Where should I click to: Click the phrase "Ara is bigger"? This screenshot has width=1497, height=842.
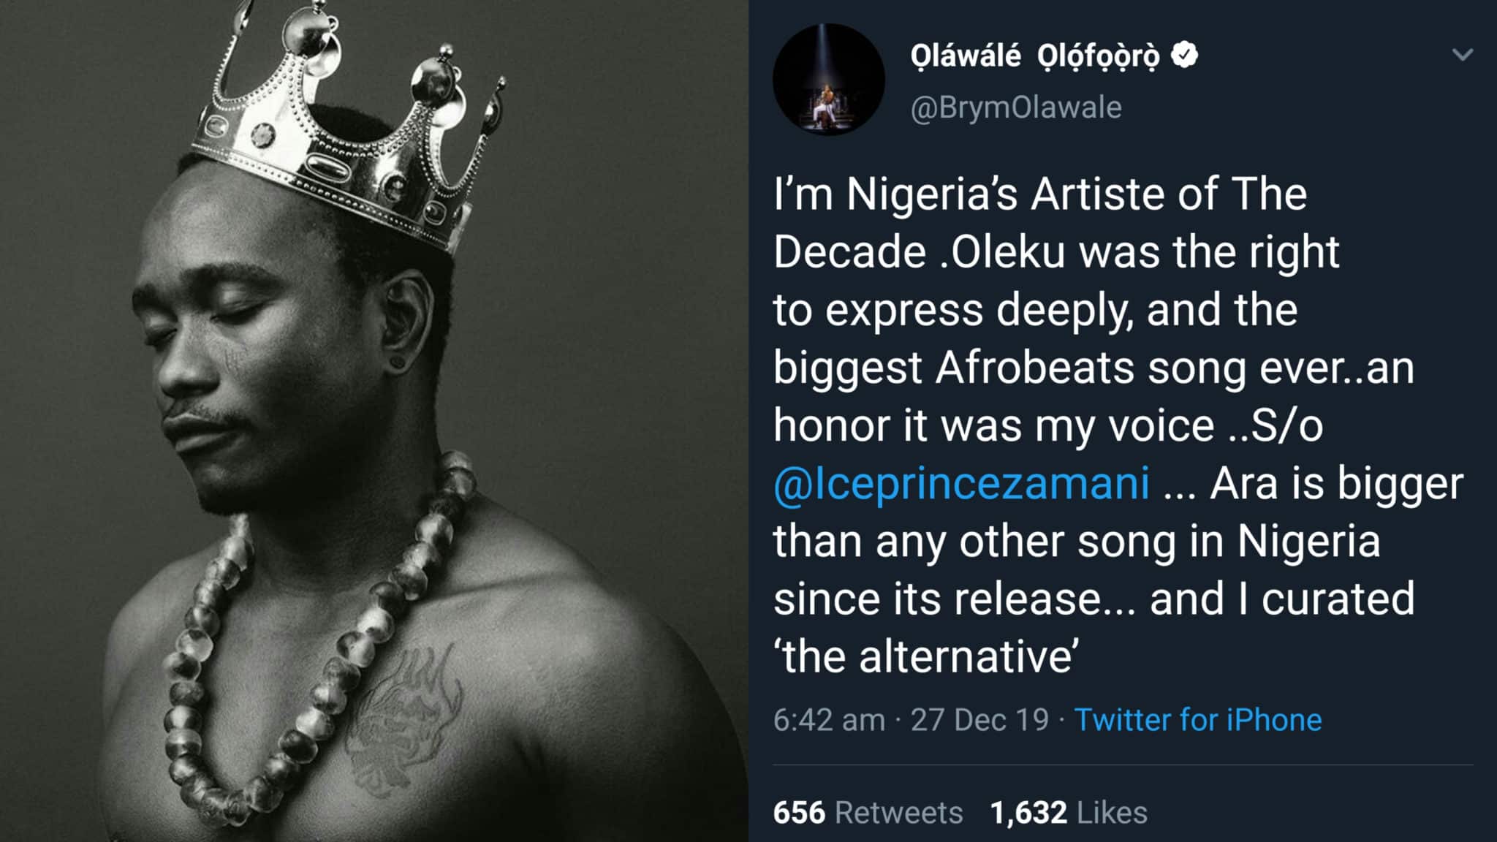(1336, 484)
